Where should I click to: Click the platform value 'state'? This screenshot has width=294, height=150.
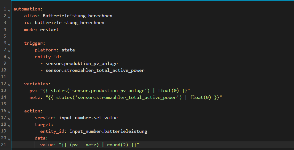click(68, 50)
